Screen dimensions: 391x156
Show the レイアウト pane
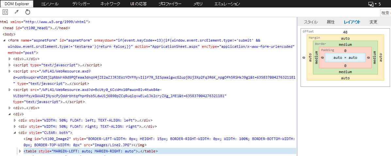[x=352, y=22]
